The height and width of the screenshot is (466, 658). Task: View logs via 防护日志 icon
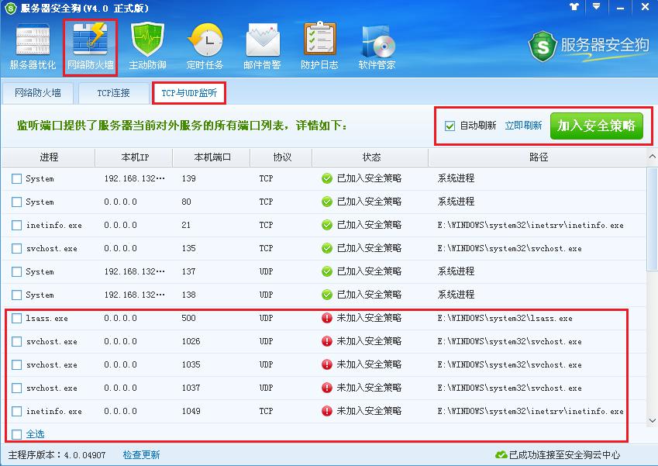(x=319, y=44)
